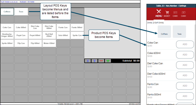
Task: Select the Water 650ml product key
Action: (x=49, y=43)
